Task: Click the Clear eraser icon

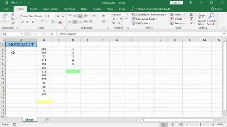Action: point(191,23)
